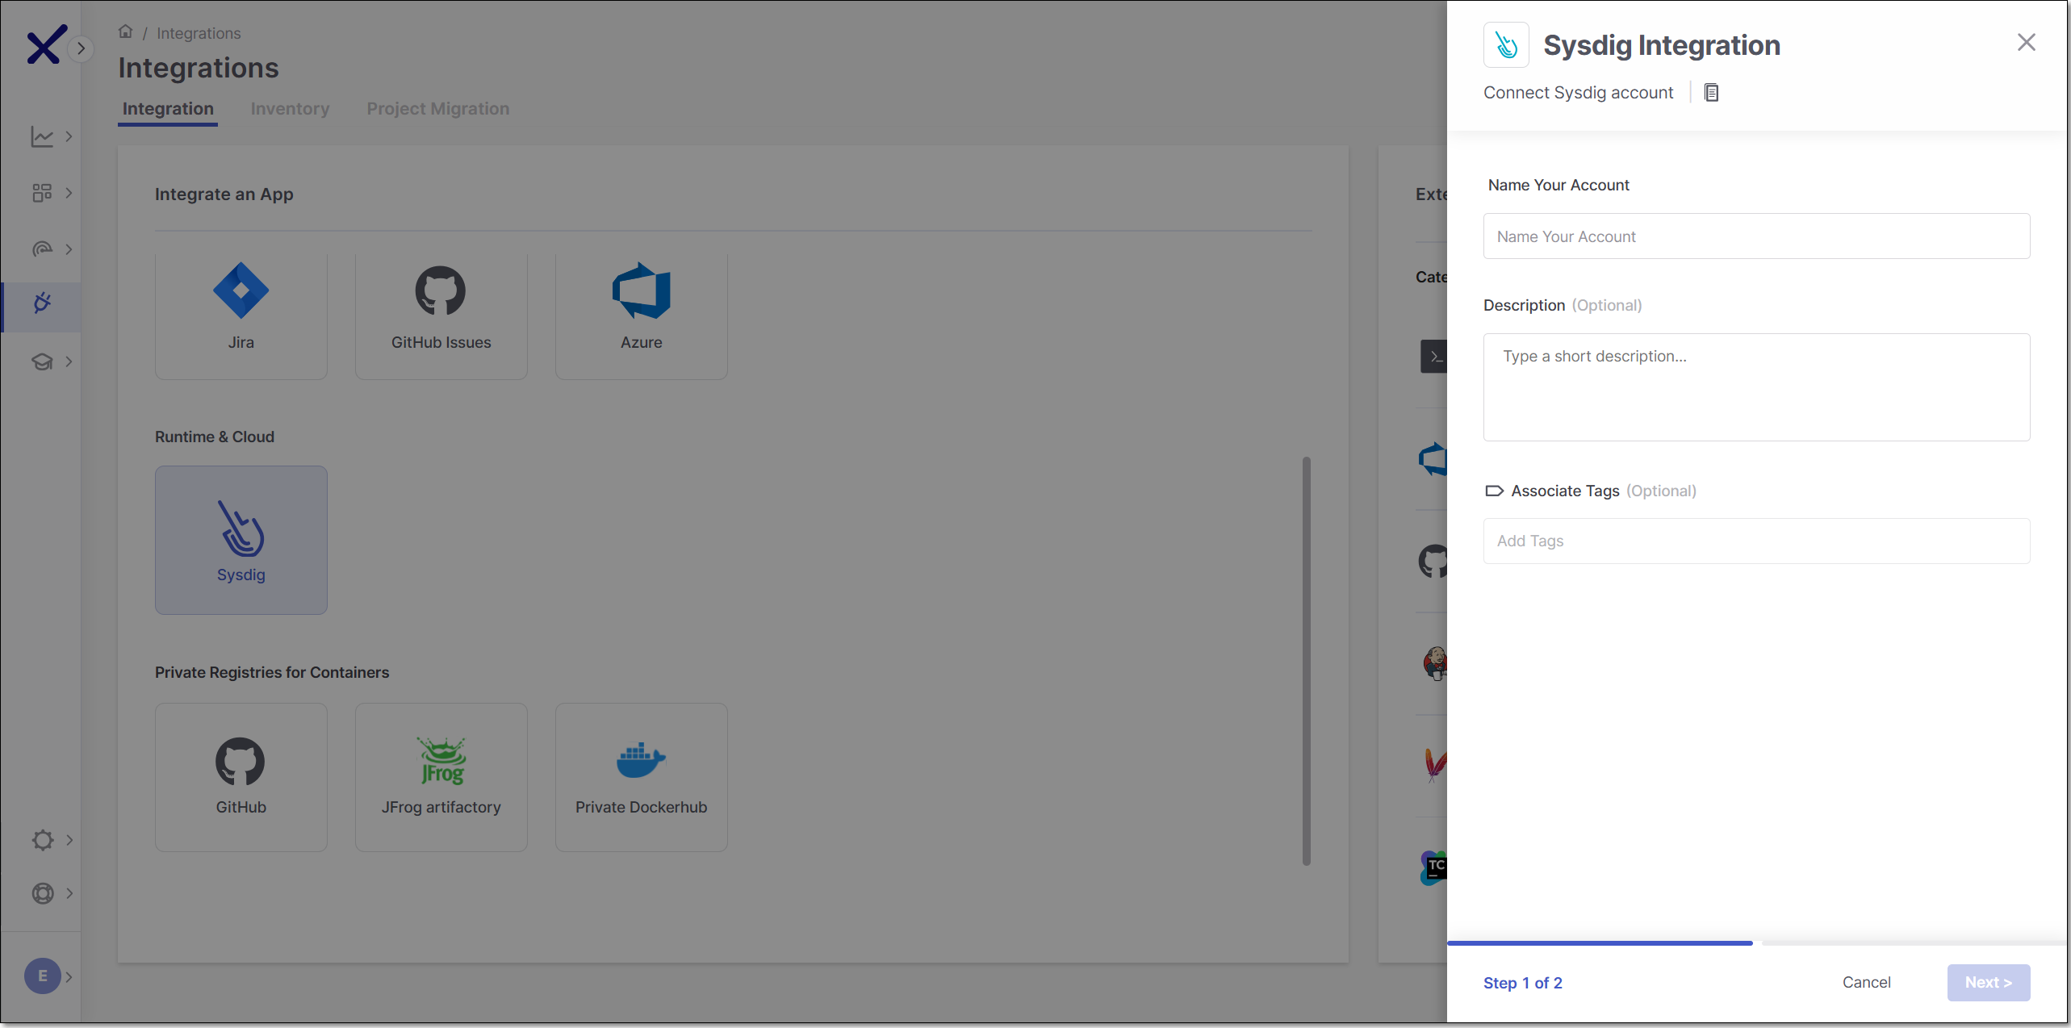This screenshot has width=2071, height=1028.
Task: Expand the settings gear submenu chevron
Action: [x=69, y=840]
